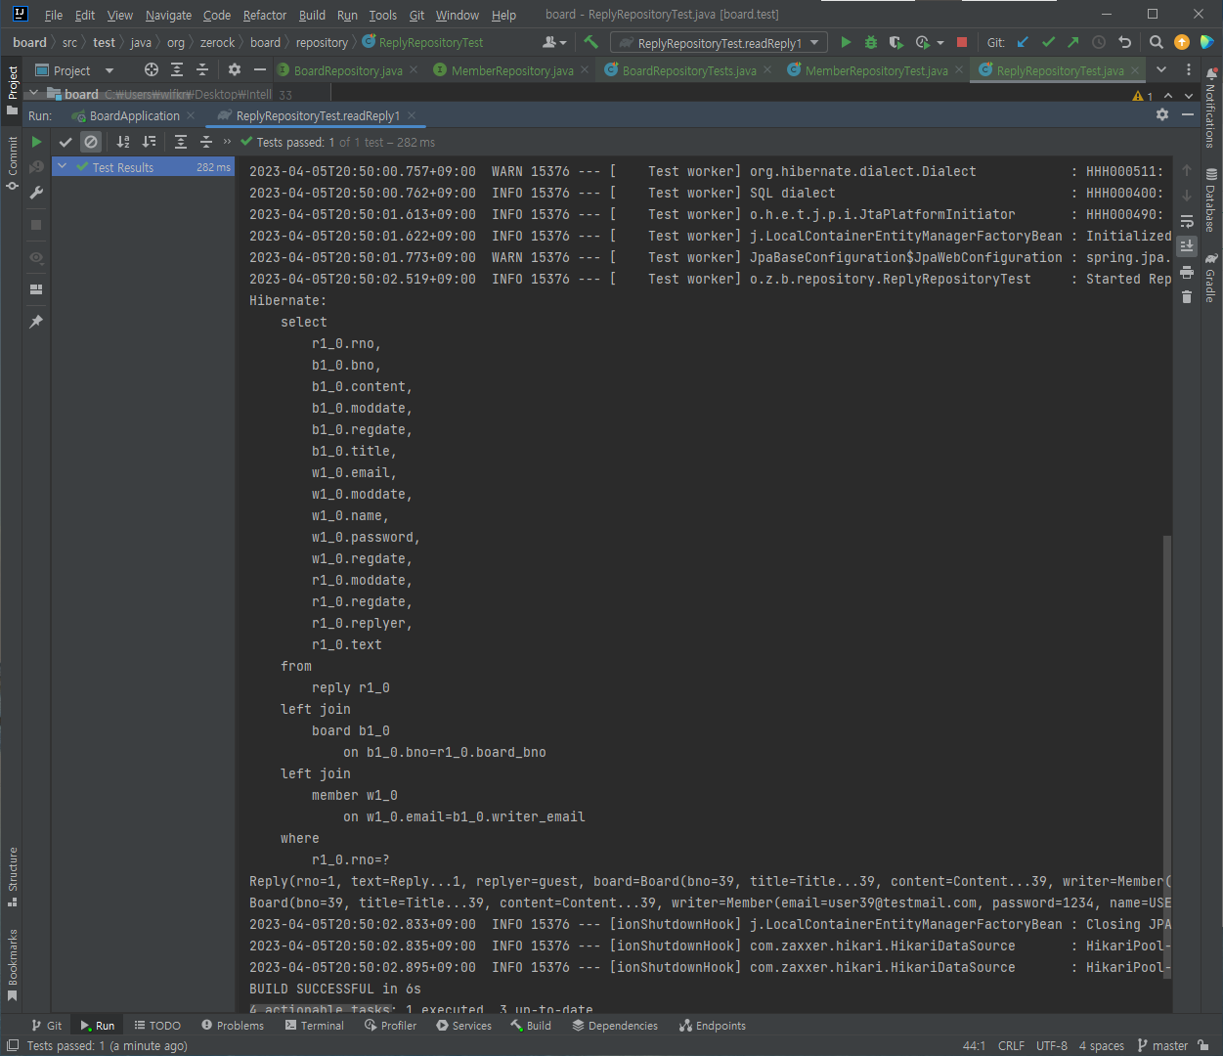
Task: Open Search Everywhere magnifier
Action: [x=1157, y=42]
